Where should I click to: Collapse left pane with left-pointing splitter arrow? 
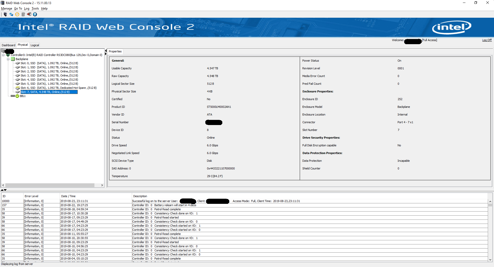106,51
